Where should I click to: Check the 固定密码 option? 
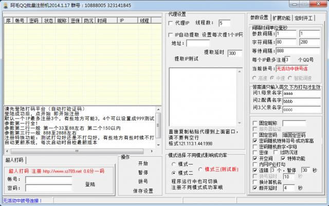[x=255, y=135]
